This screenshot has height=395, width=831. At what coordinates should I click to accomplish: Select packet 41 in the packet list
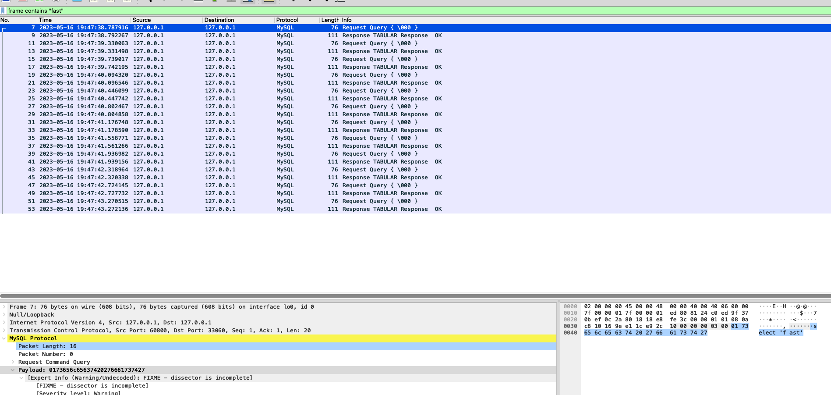point(415,162)
